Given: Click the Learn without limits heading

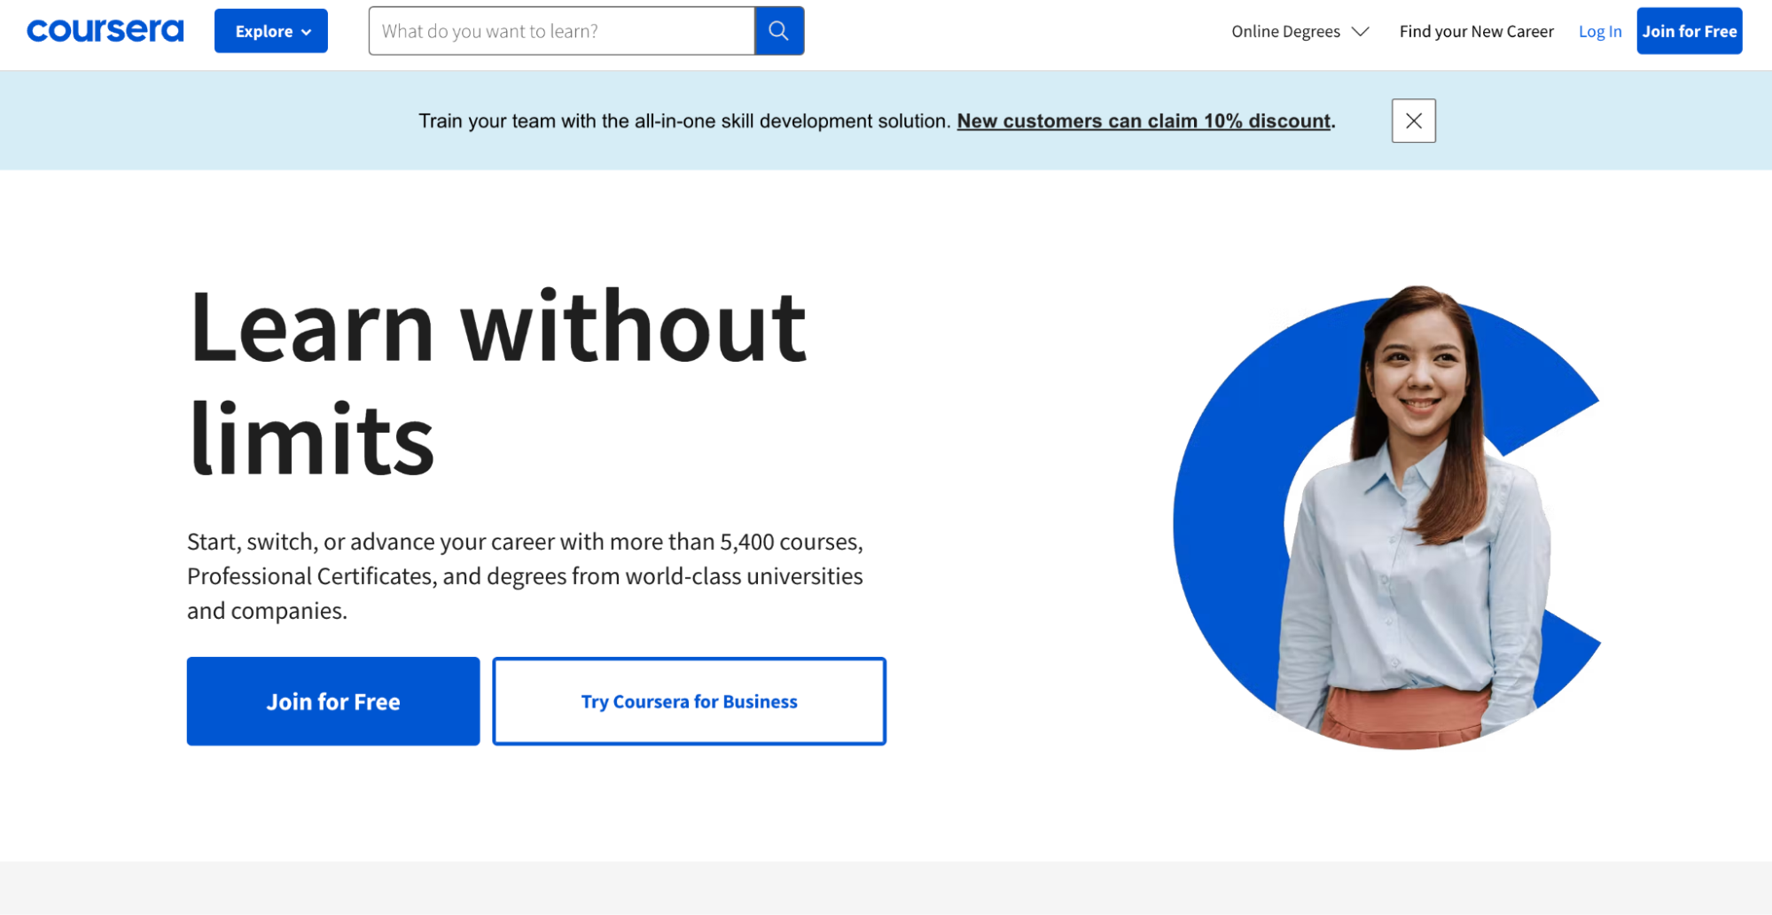Looking at the screenshot, I should 496,381.
